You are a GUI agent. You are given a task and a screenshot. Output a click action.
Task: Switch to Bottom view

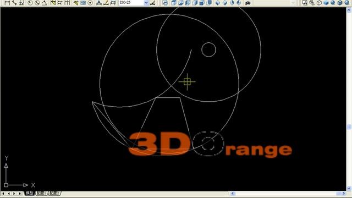pyautogui.click(x=181, y=3)
